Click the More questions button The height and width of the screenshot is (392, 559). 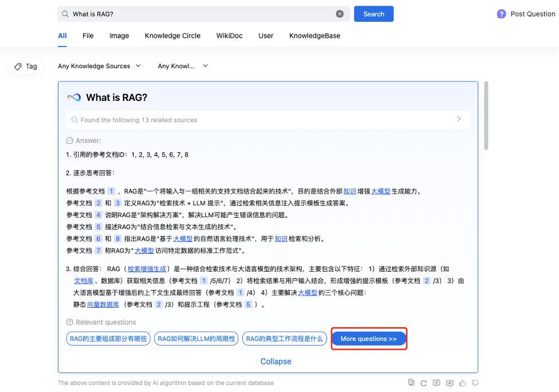[x=368, y=339]
